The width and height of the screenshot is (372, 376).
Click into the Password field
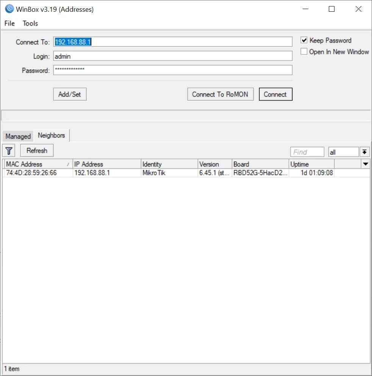click(173, 70)
